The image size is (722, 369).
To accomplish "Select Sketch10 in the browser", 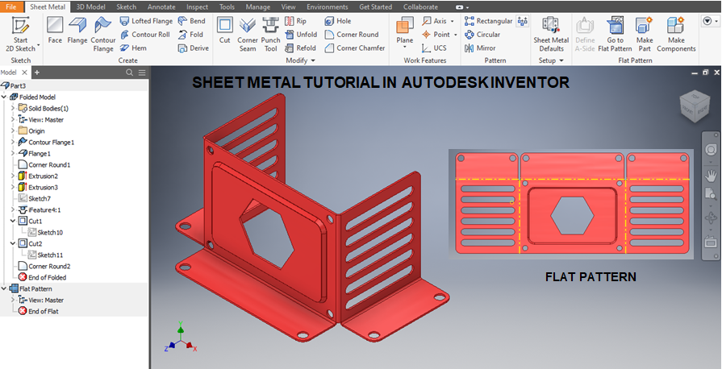I will click(45, 232).
